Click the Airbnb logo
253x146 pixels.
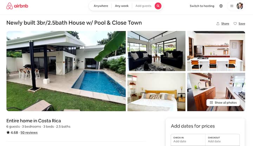point(17,6)
